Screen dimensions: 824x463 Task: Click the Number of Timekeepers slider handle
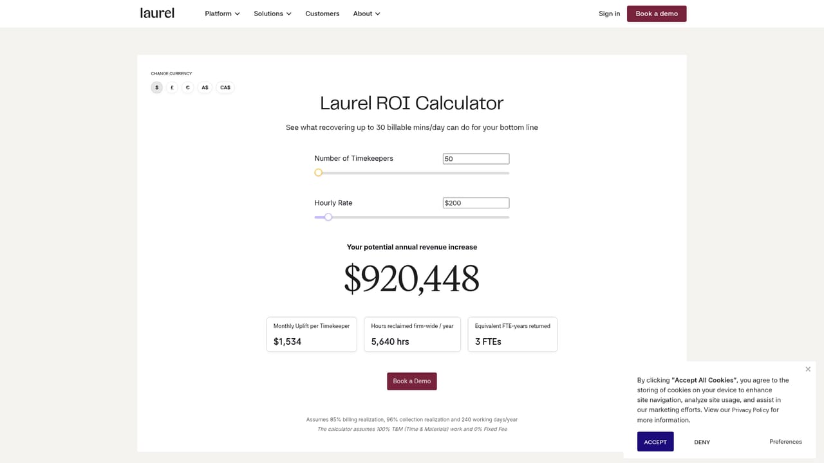(x=319, y=172)
